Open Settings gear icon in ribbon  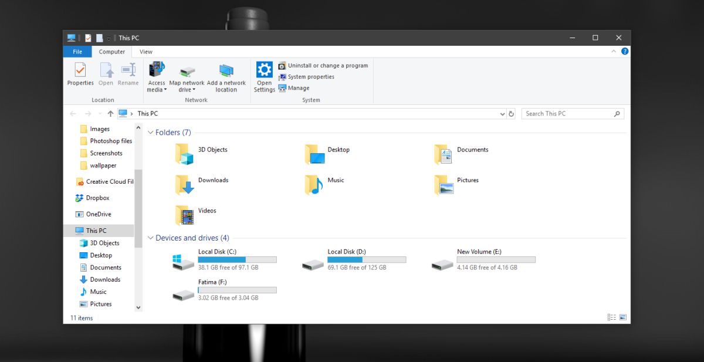point(265,70)
